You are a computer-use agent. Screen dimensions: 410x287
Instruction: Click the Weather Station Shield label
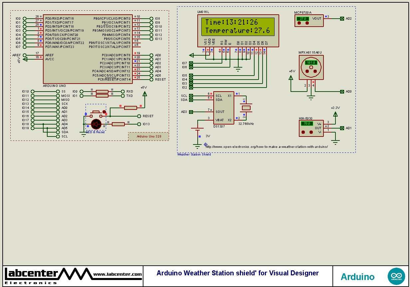tap(194, 154)
